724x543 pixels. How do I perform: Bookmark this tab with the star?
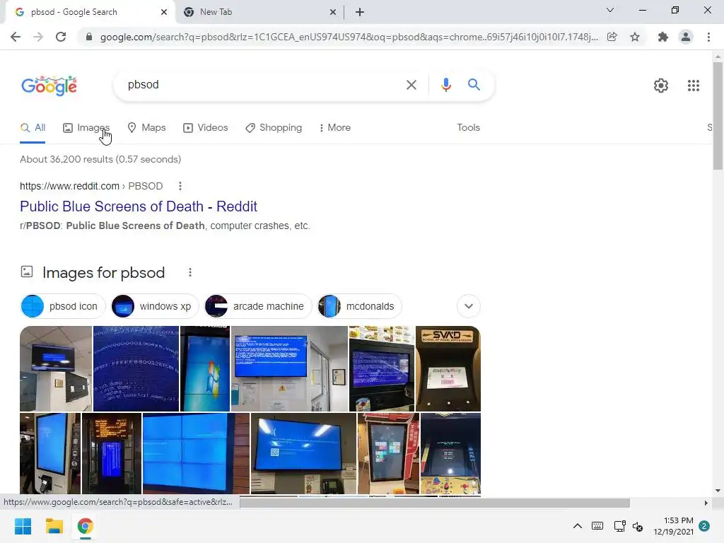pos(635,37)
